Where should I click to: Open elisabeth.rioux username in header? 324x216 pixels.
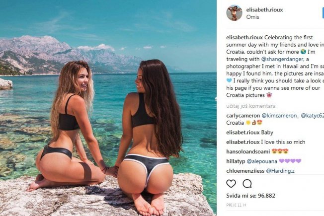[x=264, y=10]
